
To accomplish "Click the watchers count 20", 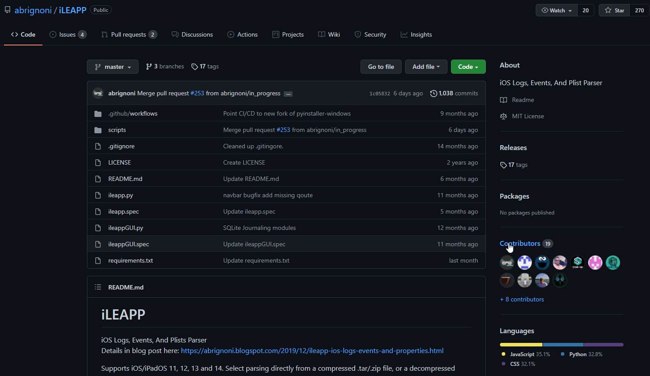I will pos(586,10).
